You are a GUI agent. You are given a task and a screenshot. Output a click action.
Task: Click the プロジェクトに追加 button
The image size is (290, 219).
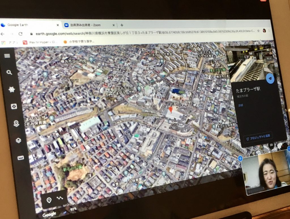(x=259, y=137)
